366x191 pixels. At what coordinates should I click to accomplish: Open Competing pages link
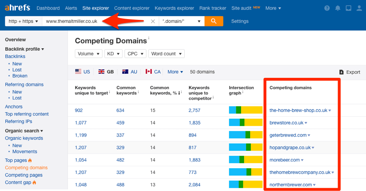[x=24, y=175]
